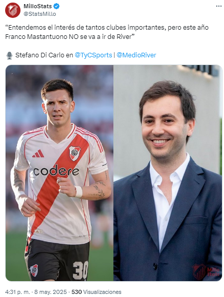
Task: Open the @TyCSports mention
Action: (93, 55)
